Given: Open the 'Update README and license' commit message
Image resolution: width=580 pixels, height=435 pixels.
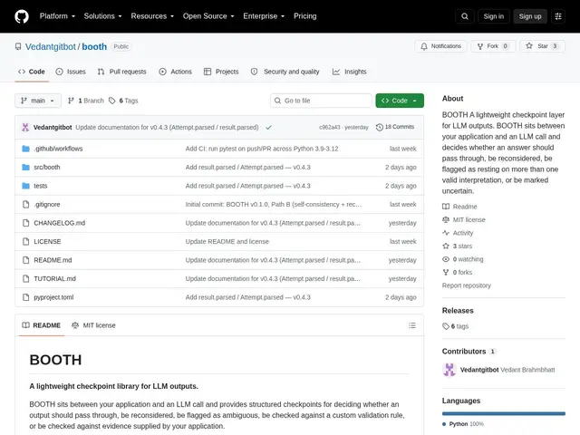Looking at the screenshot, I should [x=227, y=242].
